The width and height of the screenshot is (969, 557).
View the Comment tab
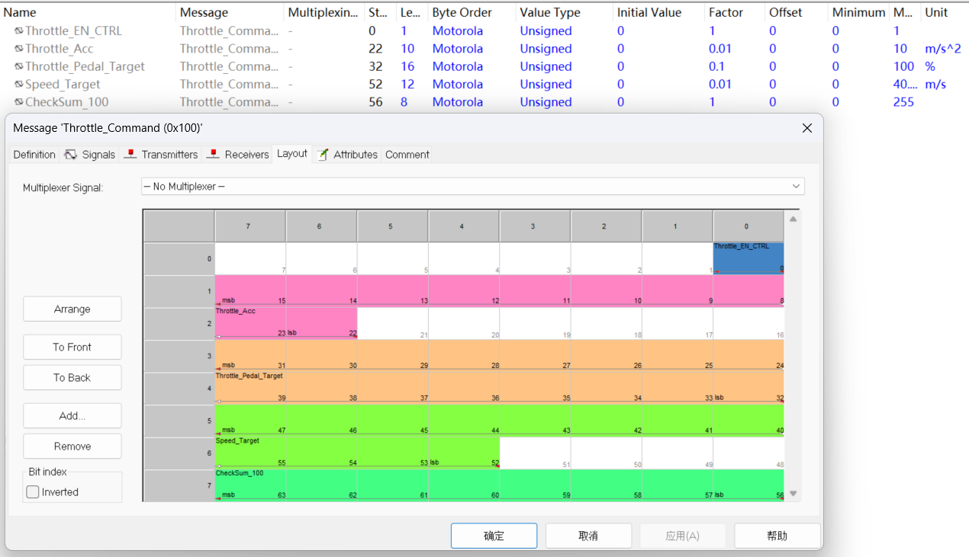[407, 154]
